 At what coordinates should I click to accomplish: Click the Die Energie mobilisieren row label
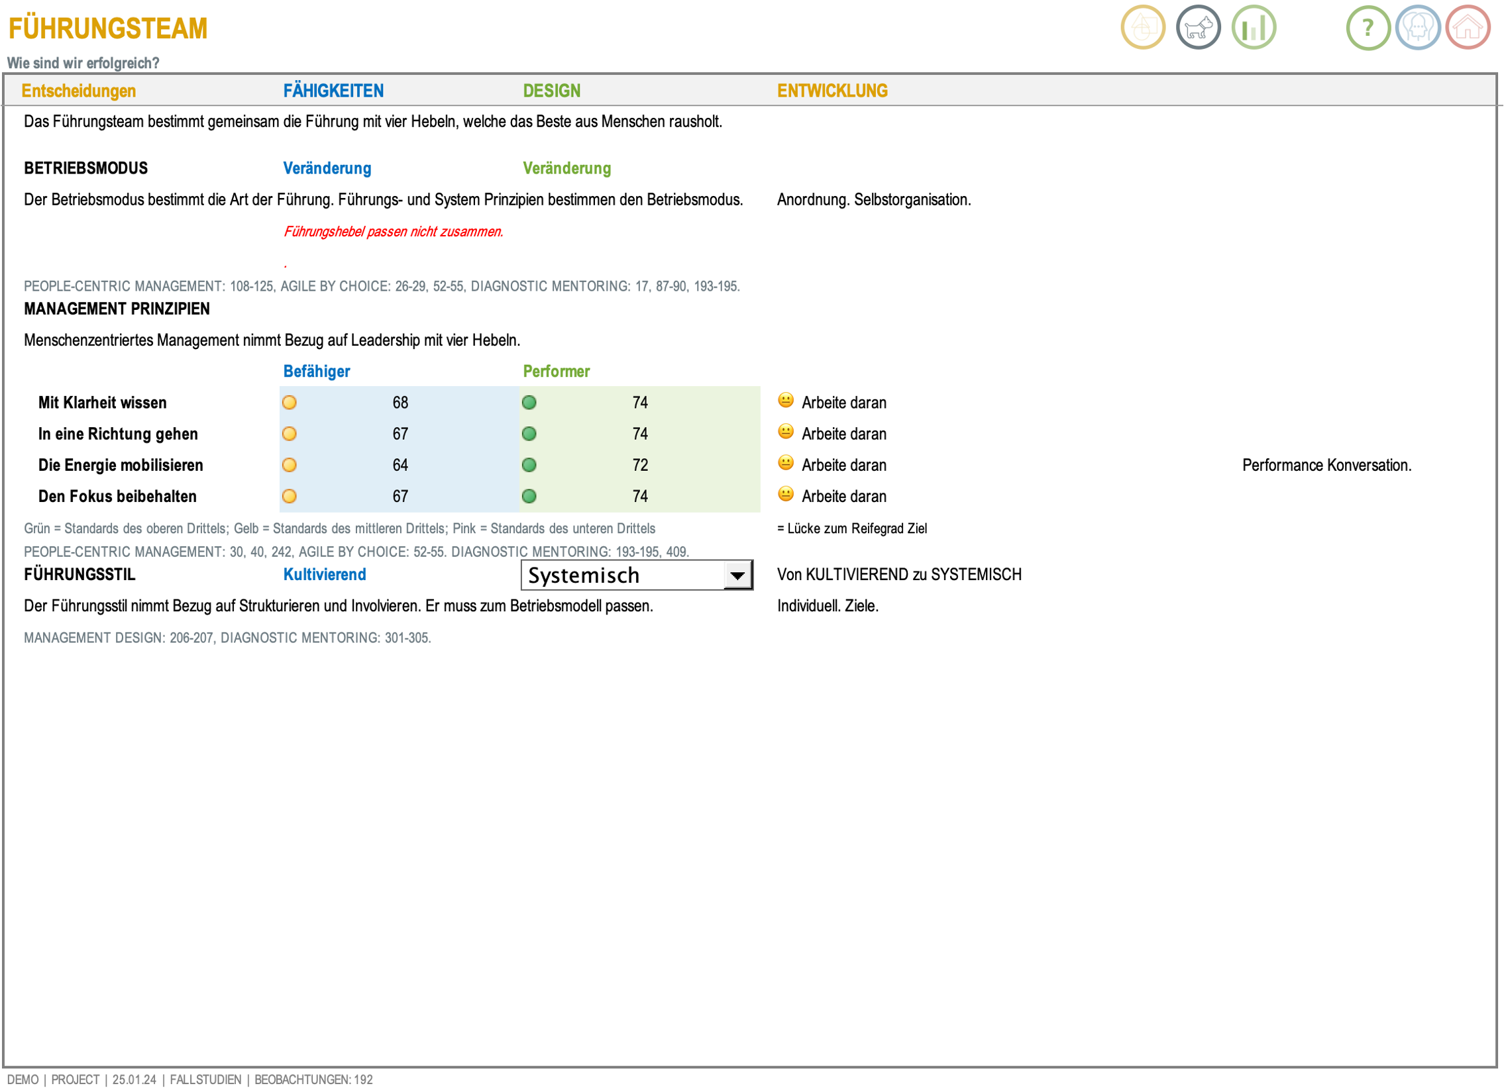click(x=121, y=465)
